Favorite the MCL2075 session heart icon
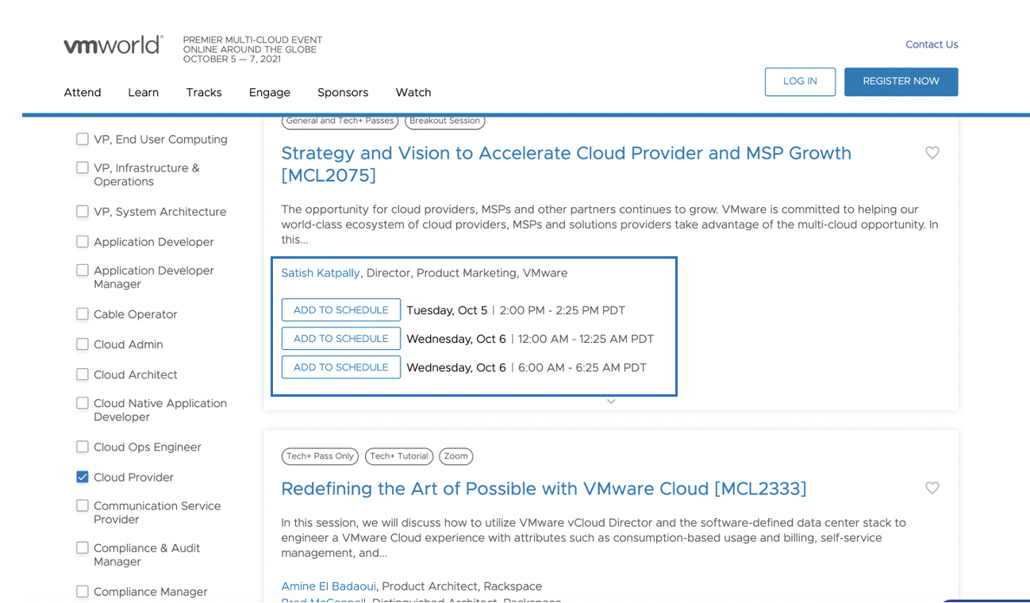This screenshot has height=603, width=1030. tap(932, 153)
